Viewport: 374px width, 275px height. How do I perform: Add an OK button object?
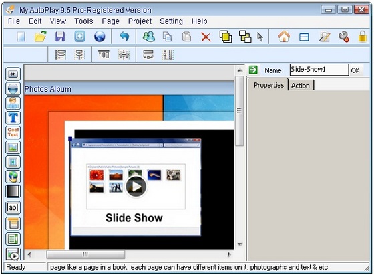[x=13, y=74]
